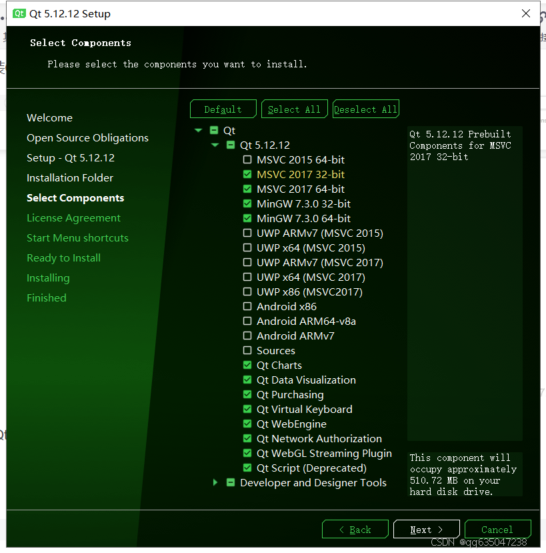
Task: Click the Open Source Obligations step
Action: pos(88,138)
